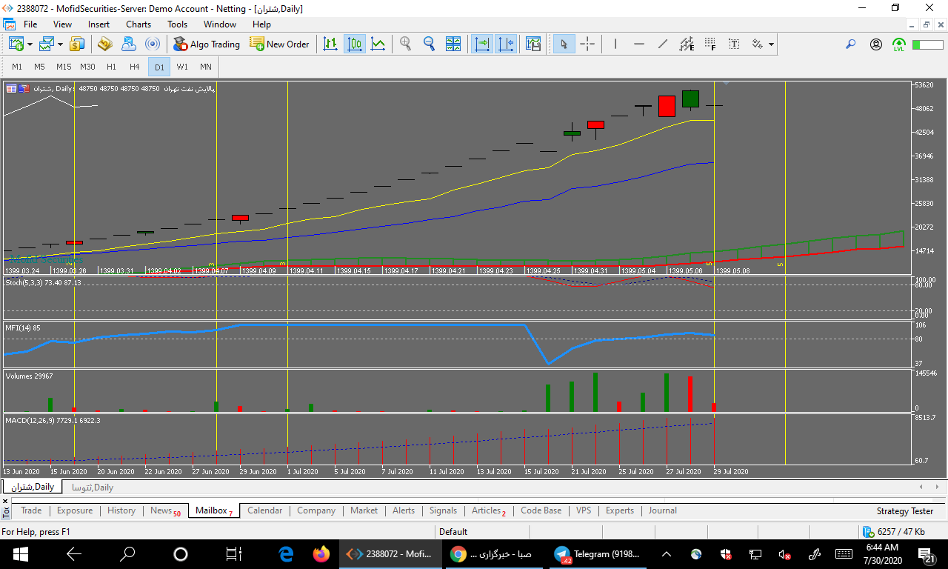
Task: Open the File menu
Action: pos(30,24)
